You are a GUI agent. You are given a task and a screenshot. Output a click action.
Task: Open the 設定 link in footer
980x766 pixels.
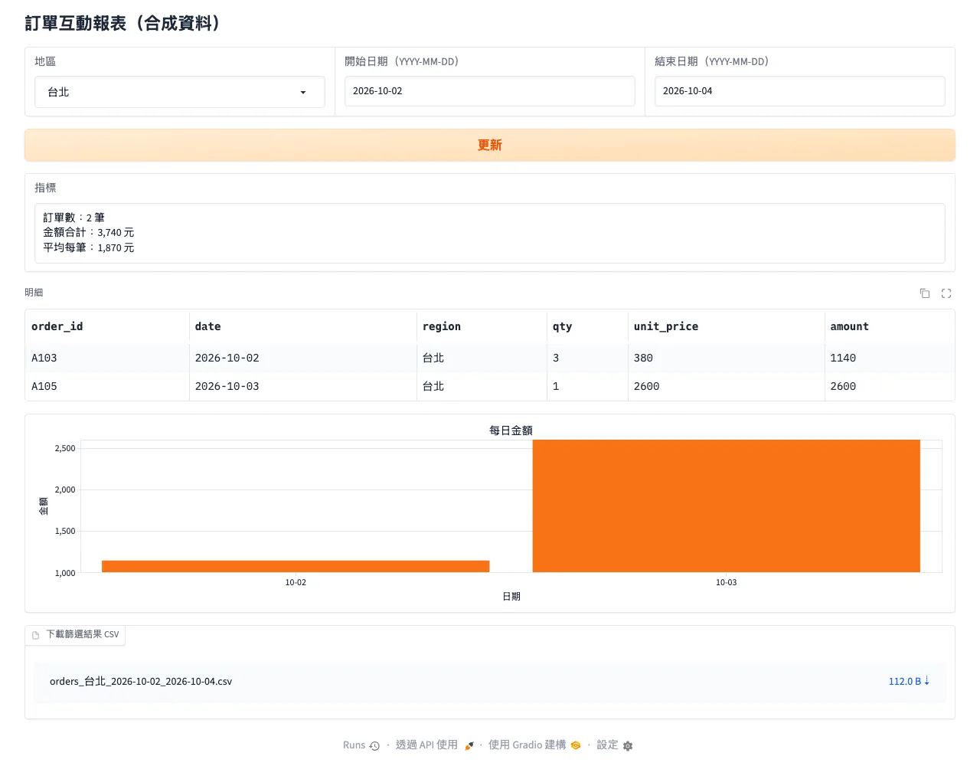click(x=607, y=745)
